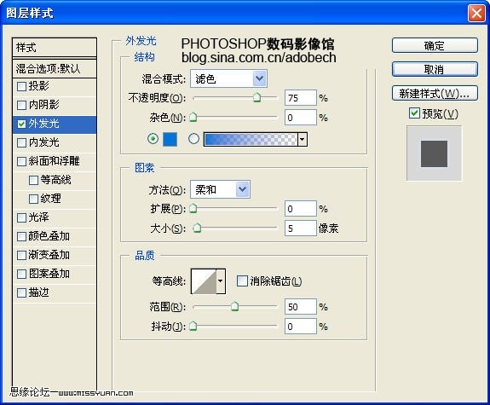Select the 颜色叠加 row label
The height and width of the screenshot is (405, 490).
pos(49,236)
